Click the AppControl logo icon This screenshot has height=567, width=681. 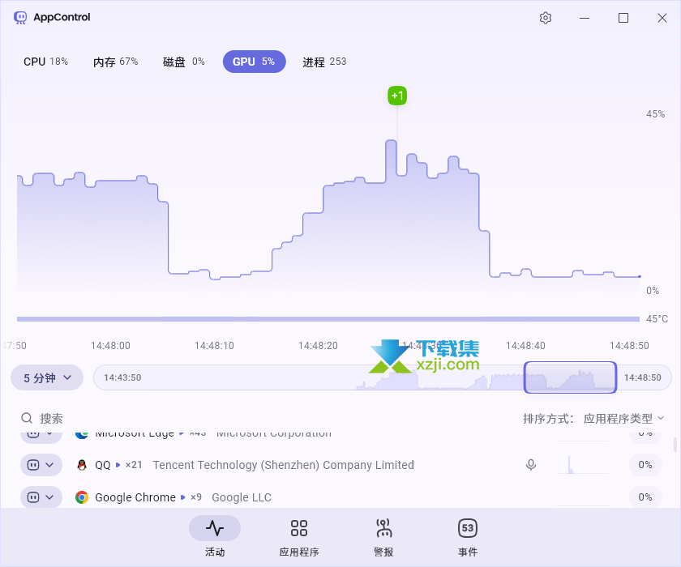tap(19, 17)
